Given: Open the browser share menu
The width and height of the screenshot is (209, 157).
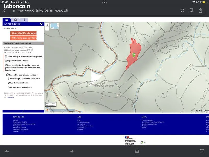Looking at the screenshot, I should click(x=200, y=10).
